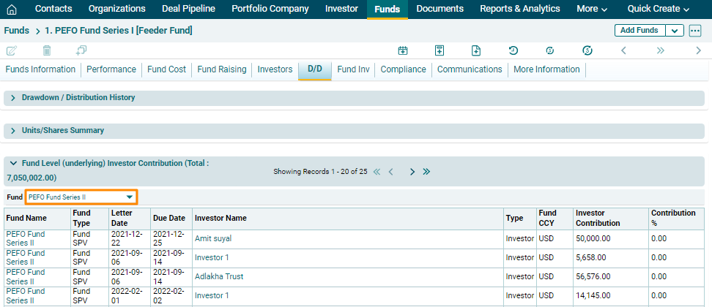This screenshot has width=712, height=307.
Task: Open the Fund dropdown showing PEFO Fund Series II
Action: [x=81, y=197]
